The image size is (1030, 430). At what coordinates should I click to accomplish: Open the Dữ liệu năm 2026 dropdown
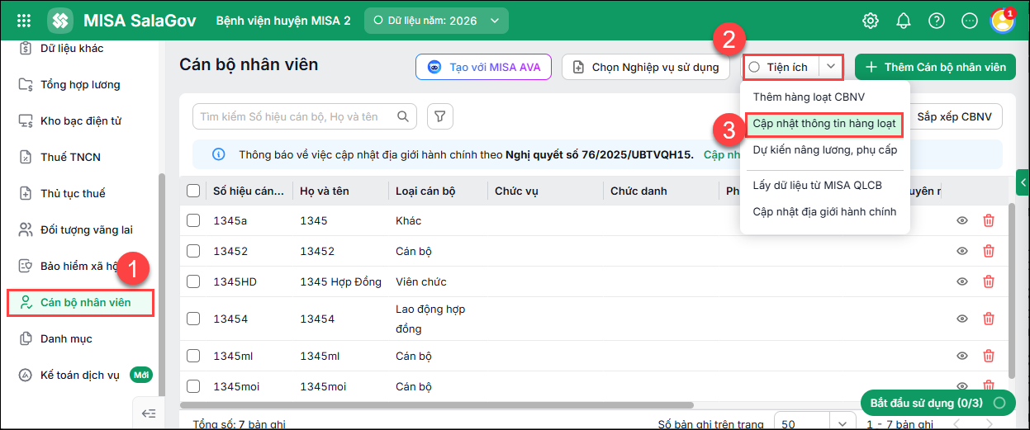click(x=436, y=21)
